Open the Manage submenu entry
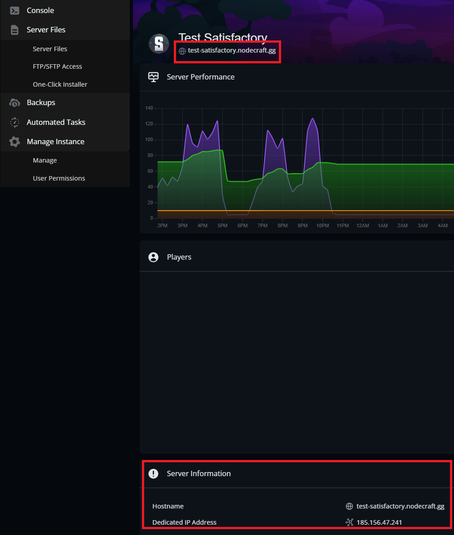The width and height of the screenshot is (454, 535). [44, 160]
